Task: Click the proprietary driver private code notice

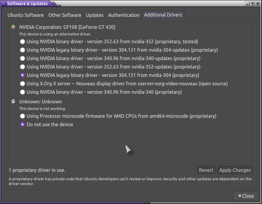Action: pos(130,181)
